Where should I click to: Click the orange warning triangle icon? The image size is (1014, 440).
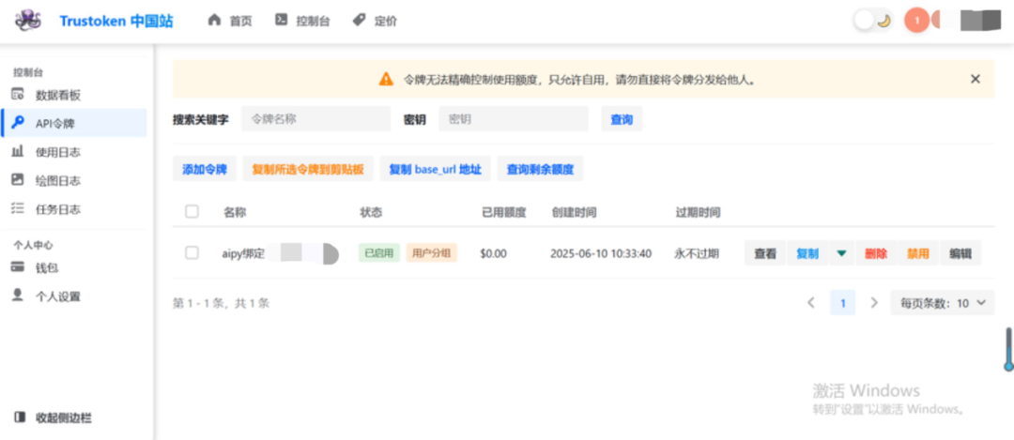click(x=386, y=80)
